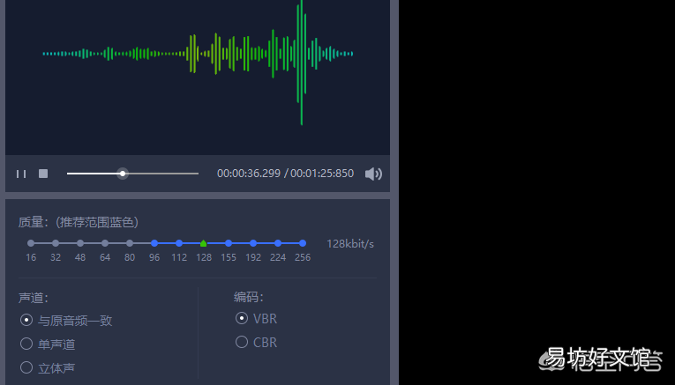Click the total duration 00:01:25:850
Screen dimensions: 675x385
point(322,174)
